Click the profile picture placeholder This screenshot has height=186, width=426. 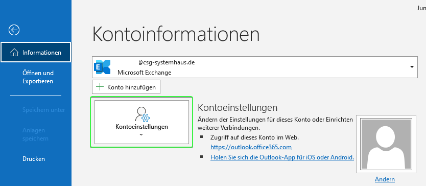(x=386, y=144)
